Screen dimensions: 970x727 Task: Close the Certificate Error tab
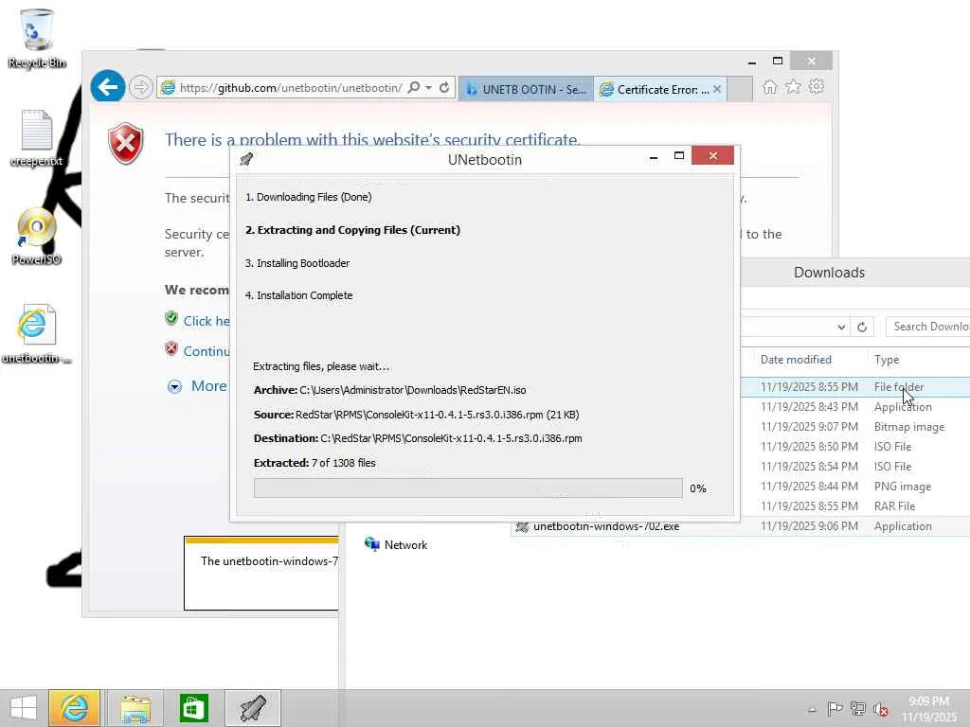tap(717, 90)
